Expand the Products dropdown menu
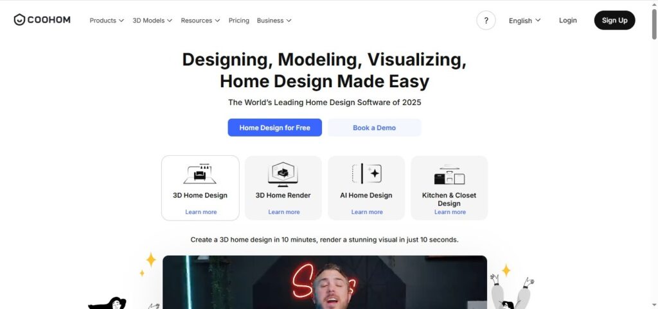 pos(107,20)
